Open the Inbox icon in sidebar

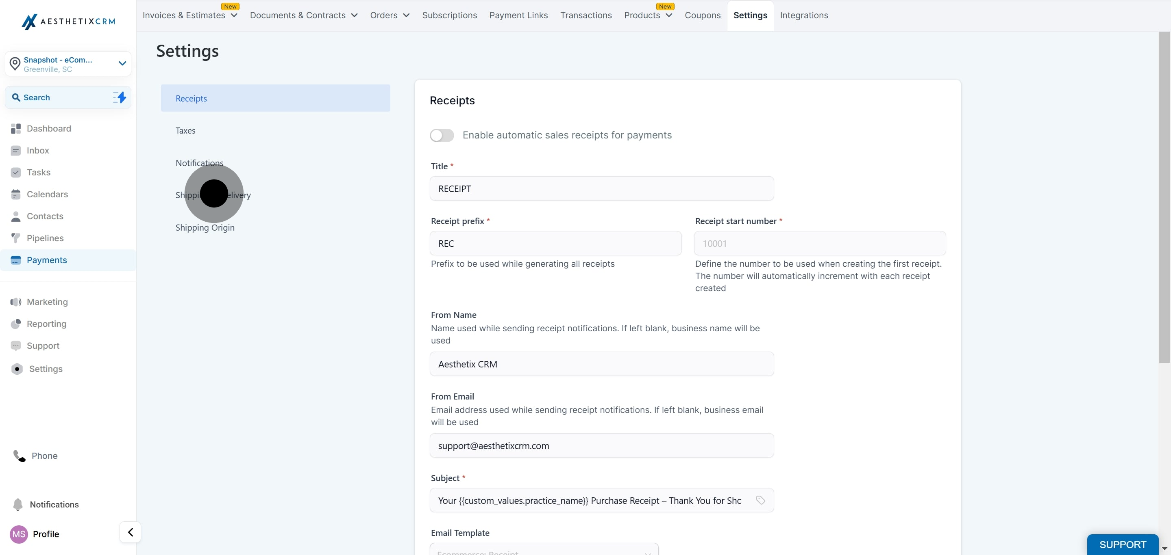pos(16,151)
